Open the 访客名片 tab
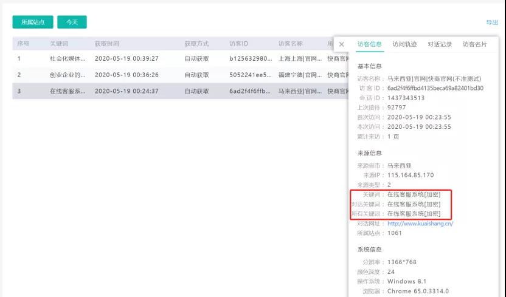Viewport: 506px width, 297px height. coord(474,44)
